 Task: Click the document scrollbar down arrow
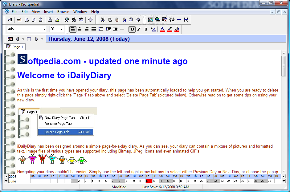click(284, 171)
